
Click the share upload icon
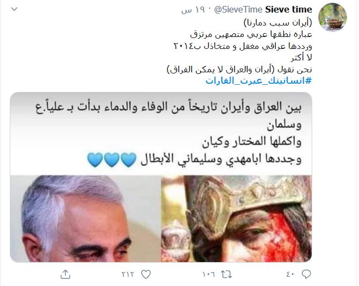pyautogui.click(x=65, y=274)
